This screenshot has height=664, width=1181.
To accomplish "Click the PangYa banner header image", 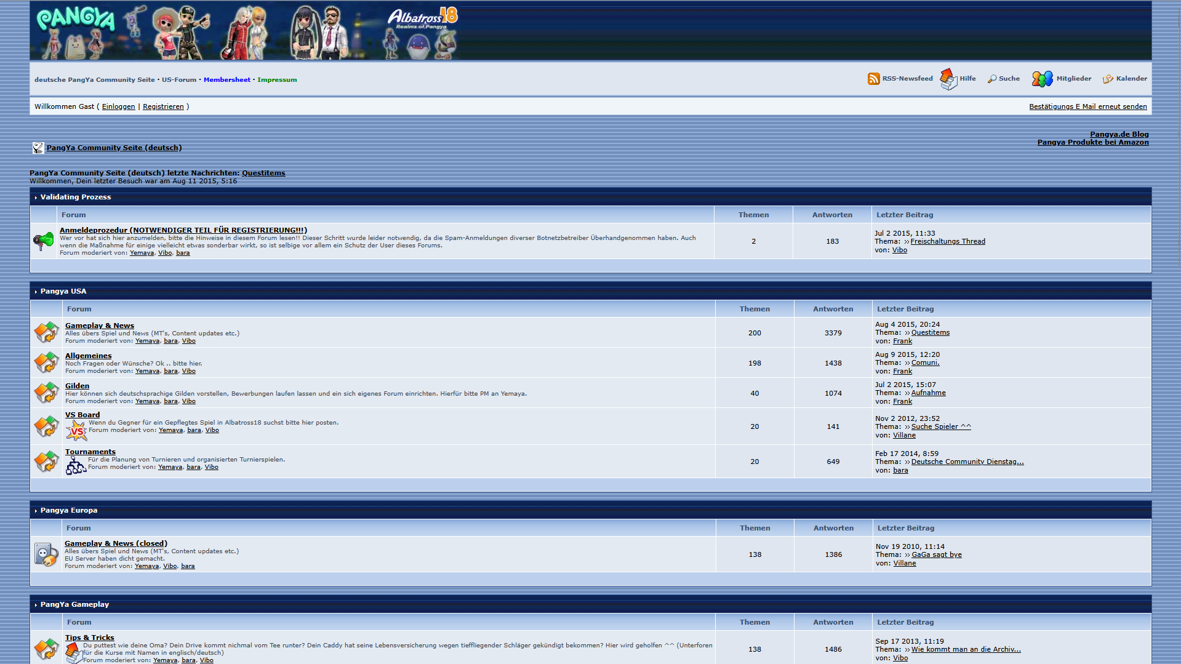I will click(x=245, y=31).
